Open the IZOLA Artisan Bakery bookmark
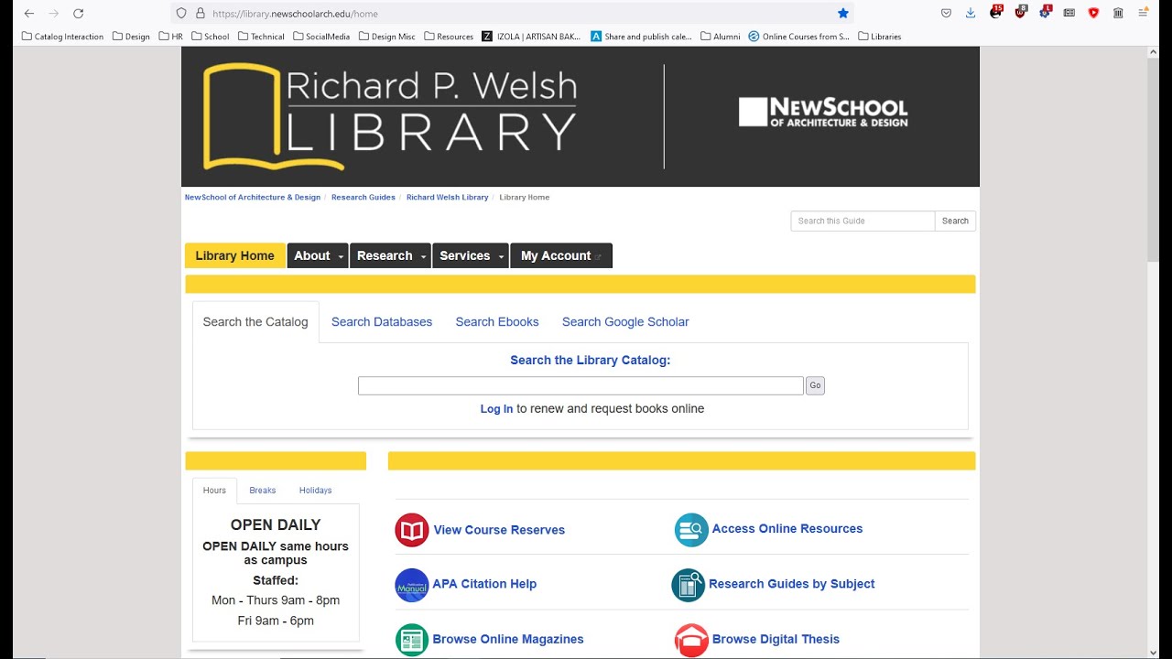The image size is (1172, 659). [x=531, y=37]
